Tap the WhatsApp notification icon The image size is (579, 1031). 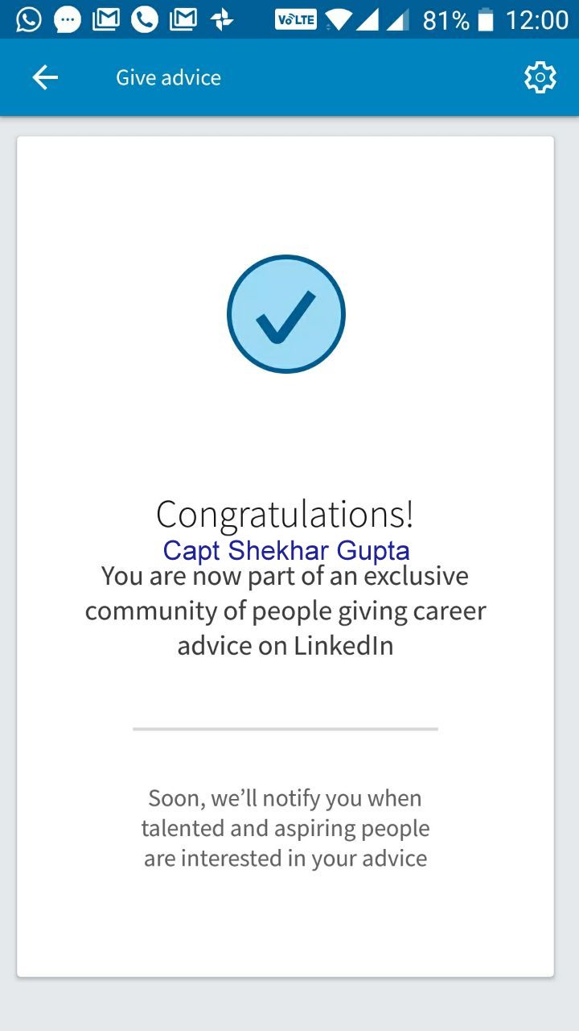coord(28,19)
